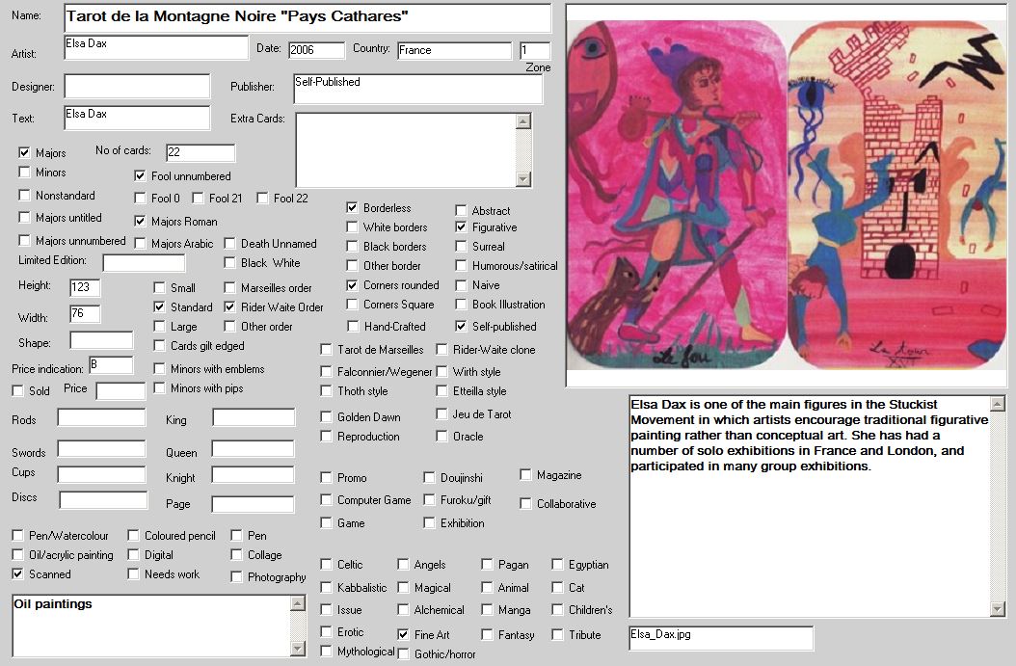The width and height of the screenshot is (1016, 666).
Task: Click the Name field with the deck title
Action: coord(307,17)
